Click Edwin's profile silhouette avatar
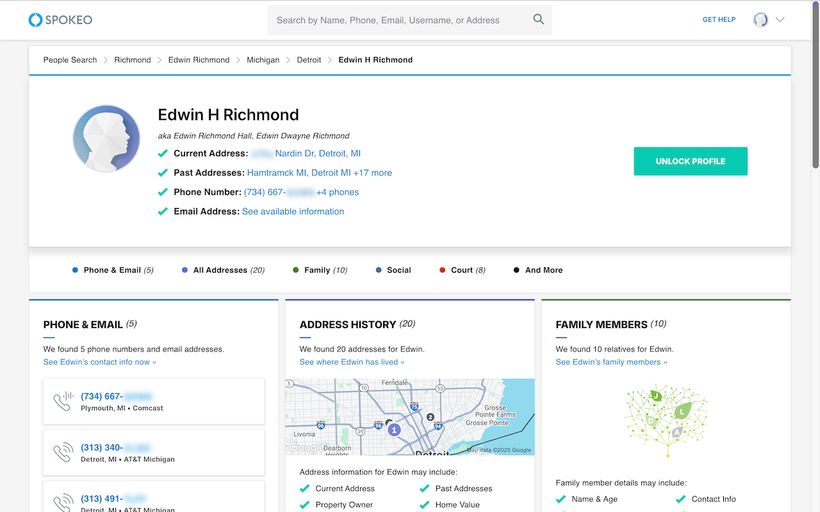 (x=106, y=138)
